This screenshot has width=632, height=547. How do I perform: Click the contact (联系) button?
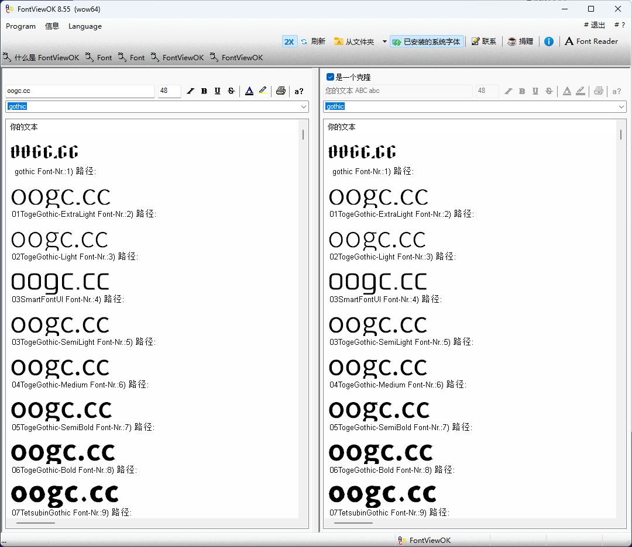484,41
